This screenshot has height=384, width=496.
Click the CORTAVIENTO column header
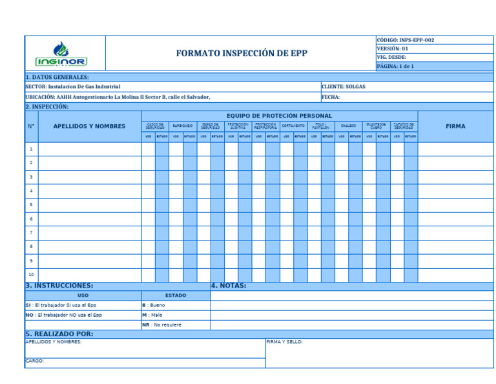294,126
